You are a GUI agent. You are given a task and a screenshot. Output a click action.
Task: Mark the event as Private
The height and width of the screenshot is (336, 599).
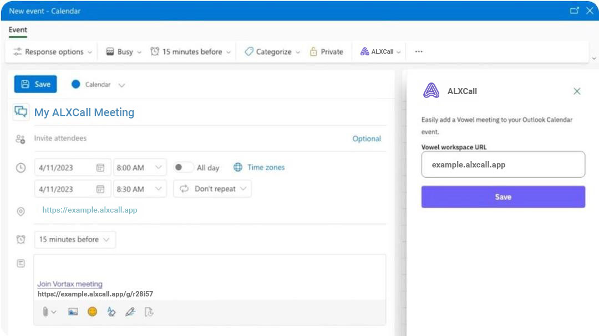[x=326, y=51]
